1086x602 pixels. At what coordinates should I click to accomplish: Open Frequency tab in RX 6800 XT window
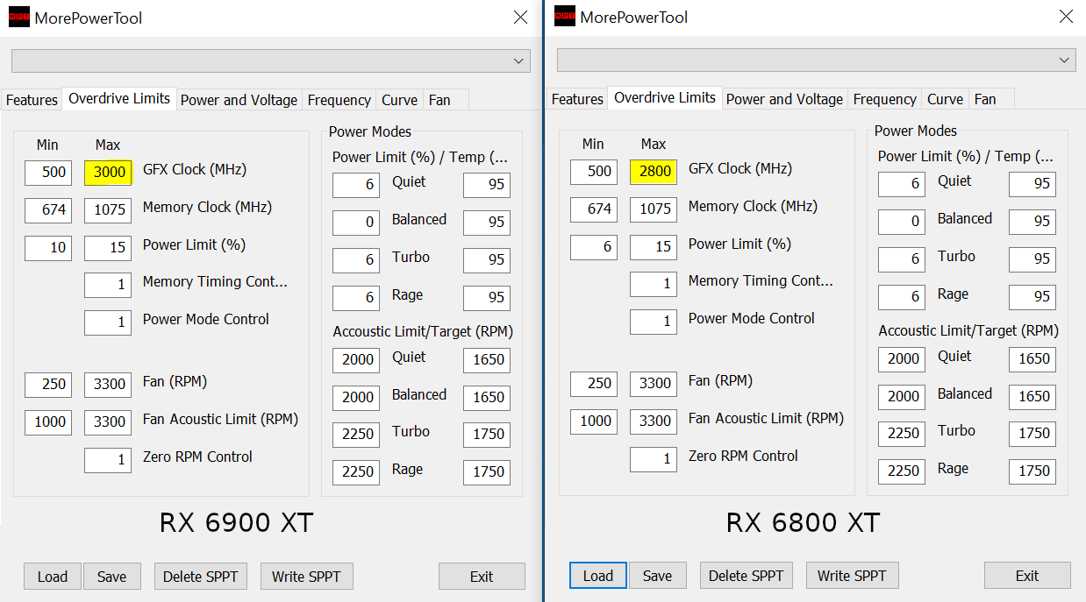[885, 99]
